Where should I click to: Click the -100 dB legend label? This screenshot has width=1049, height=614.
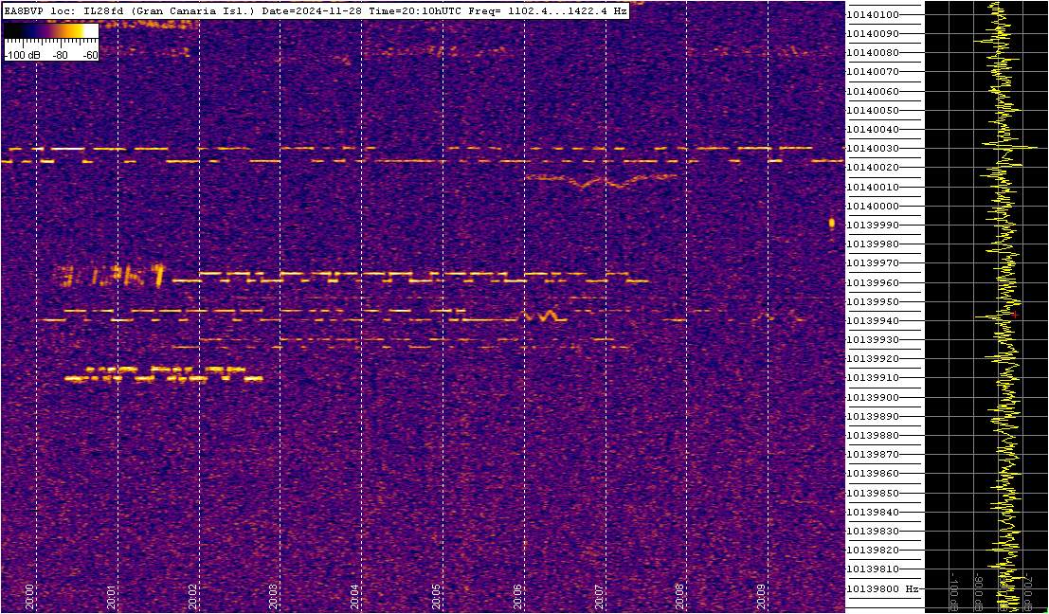[x=20, y=56]
